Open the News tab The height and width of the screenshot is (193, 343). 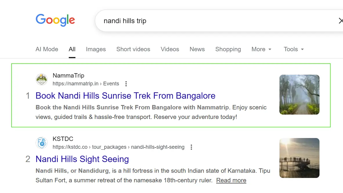197,49
